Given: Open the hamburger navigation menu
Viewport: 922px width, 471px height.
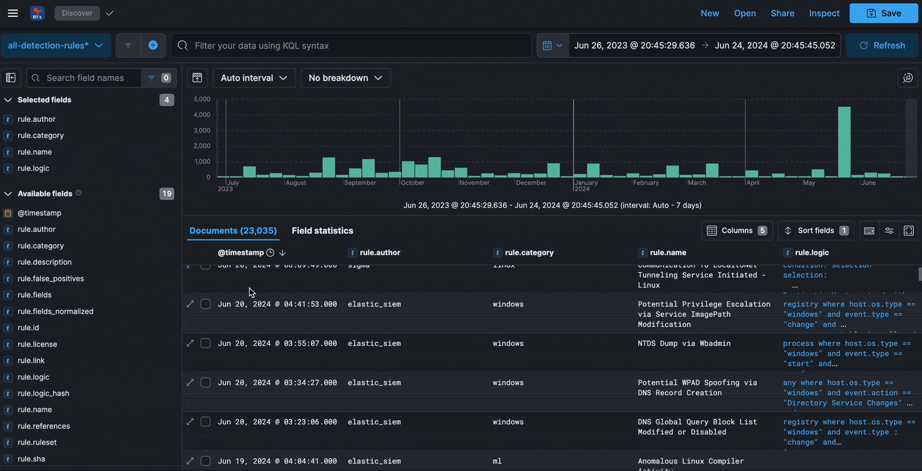Looking at the screenshot, I should (x=13, y=13).
